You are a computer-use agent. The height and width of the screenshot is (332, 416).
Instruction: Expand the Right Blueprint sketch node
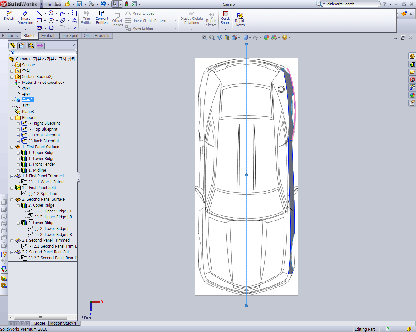[18, 124]
